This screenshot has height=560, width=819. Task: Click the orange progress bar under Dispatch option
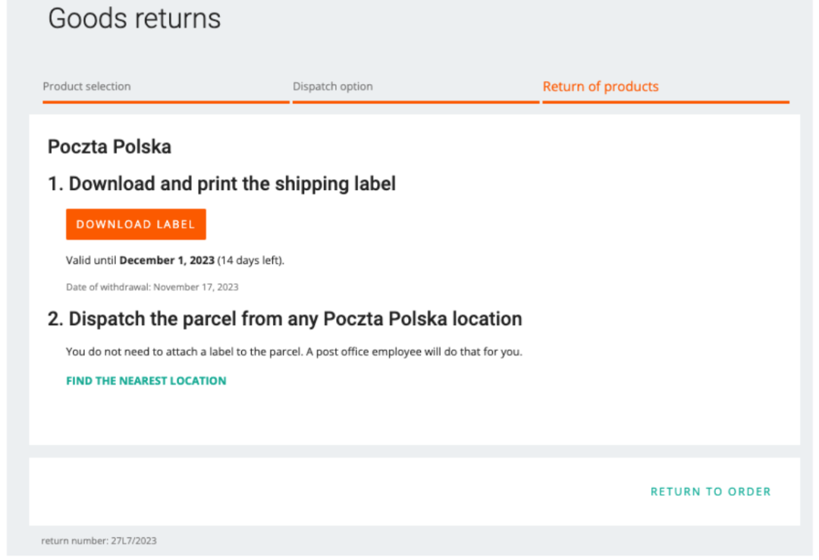coord(416,102)
